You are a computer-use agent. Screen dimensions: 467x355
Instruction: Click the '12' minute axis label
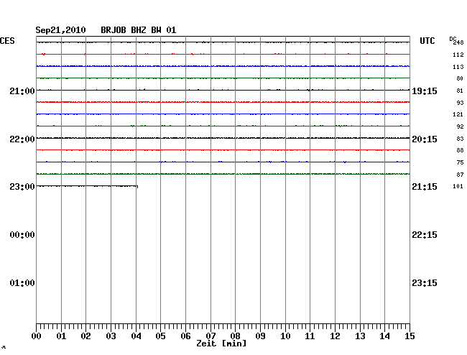pyautogui.click(x=335, y=336)
